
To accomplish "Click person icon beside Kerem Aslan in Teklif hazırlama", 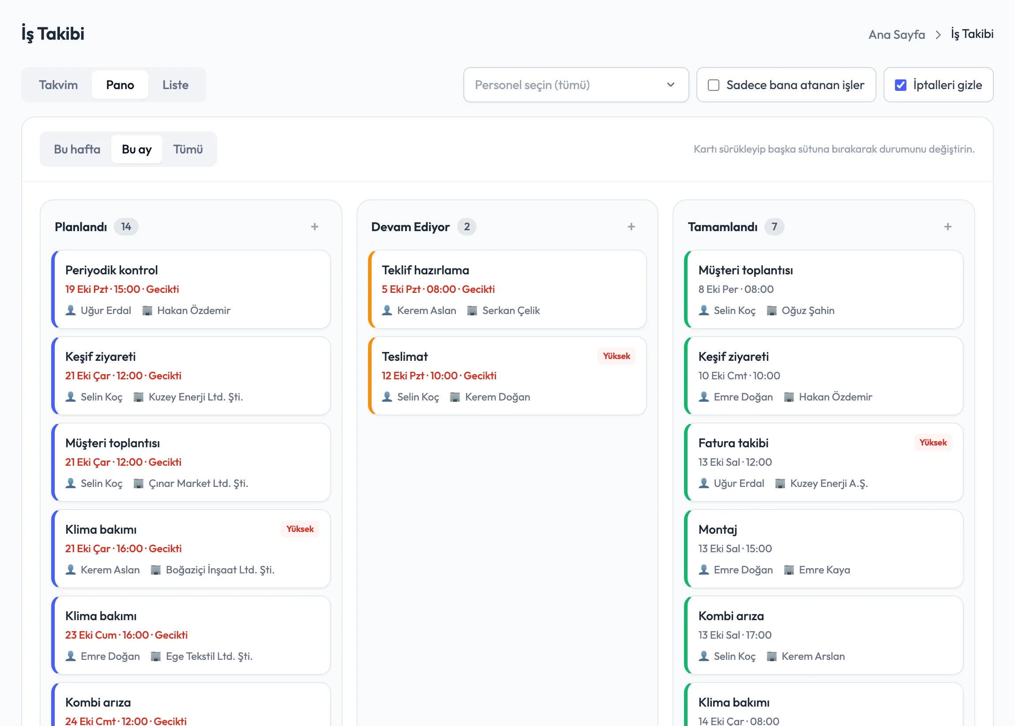I will pyautogui.click(x=387, y=310).
